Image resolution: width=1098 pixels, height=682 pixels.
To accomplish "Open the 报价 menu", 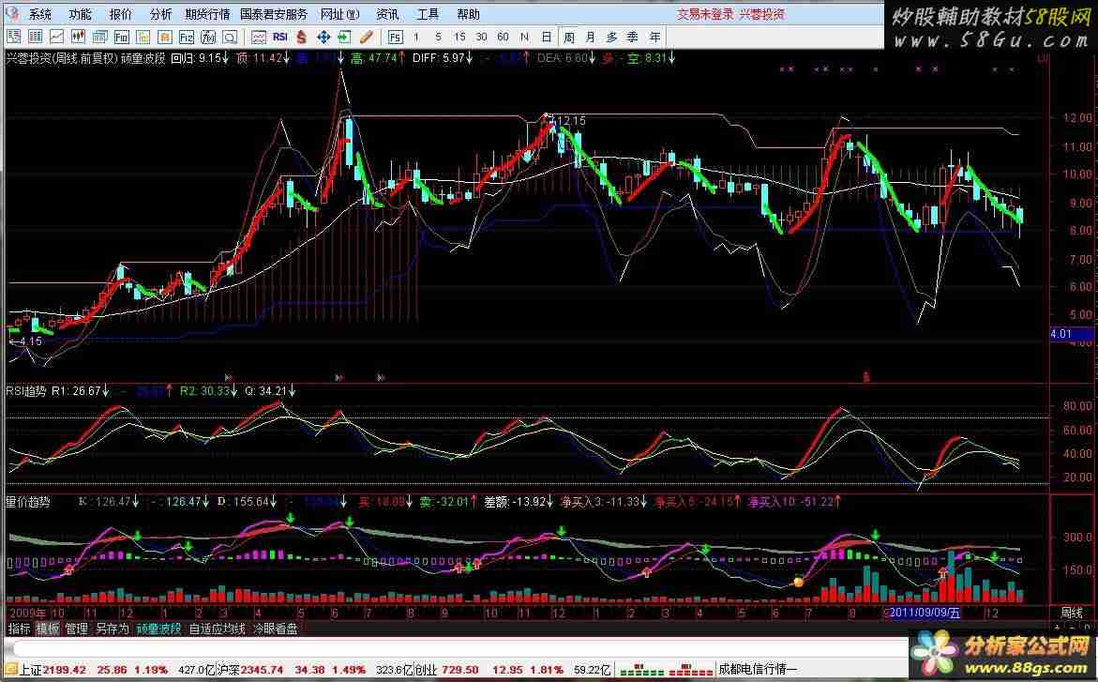I will point(120,14).
